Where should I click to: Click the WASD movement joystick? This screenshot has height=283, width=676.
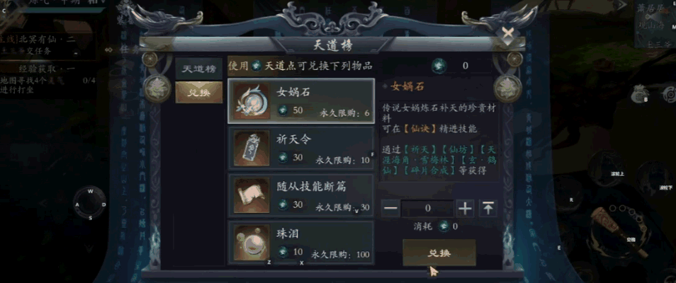pyautogui.click(x=90, y=204)
